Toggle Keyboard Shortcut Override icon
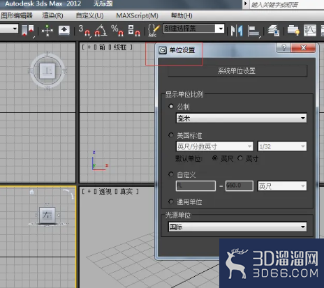 (64, 30)
